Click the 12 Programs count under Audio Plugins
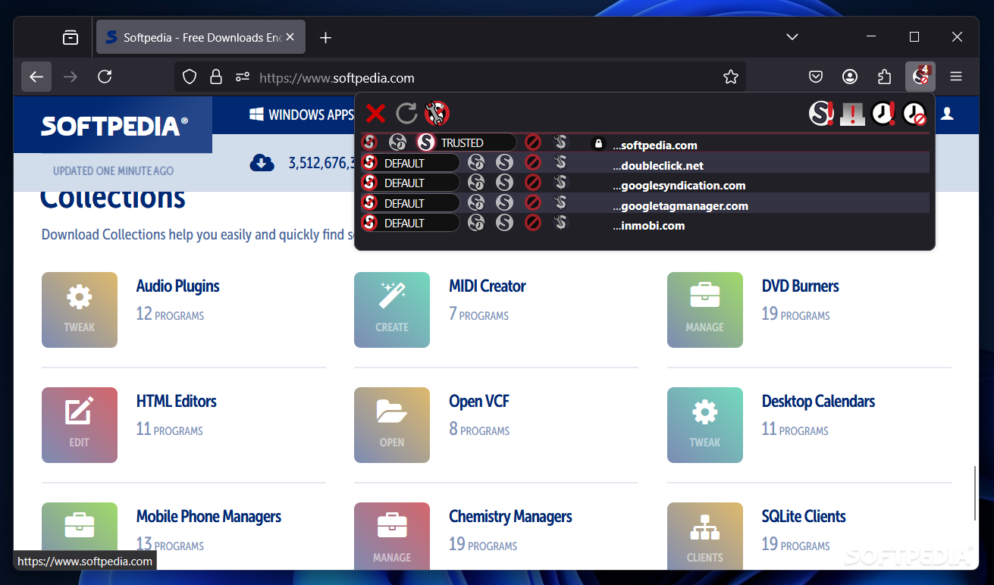The image size is (994, 585). tap(171, 314)
